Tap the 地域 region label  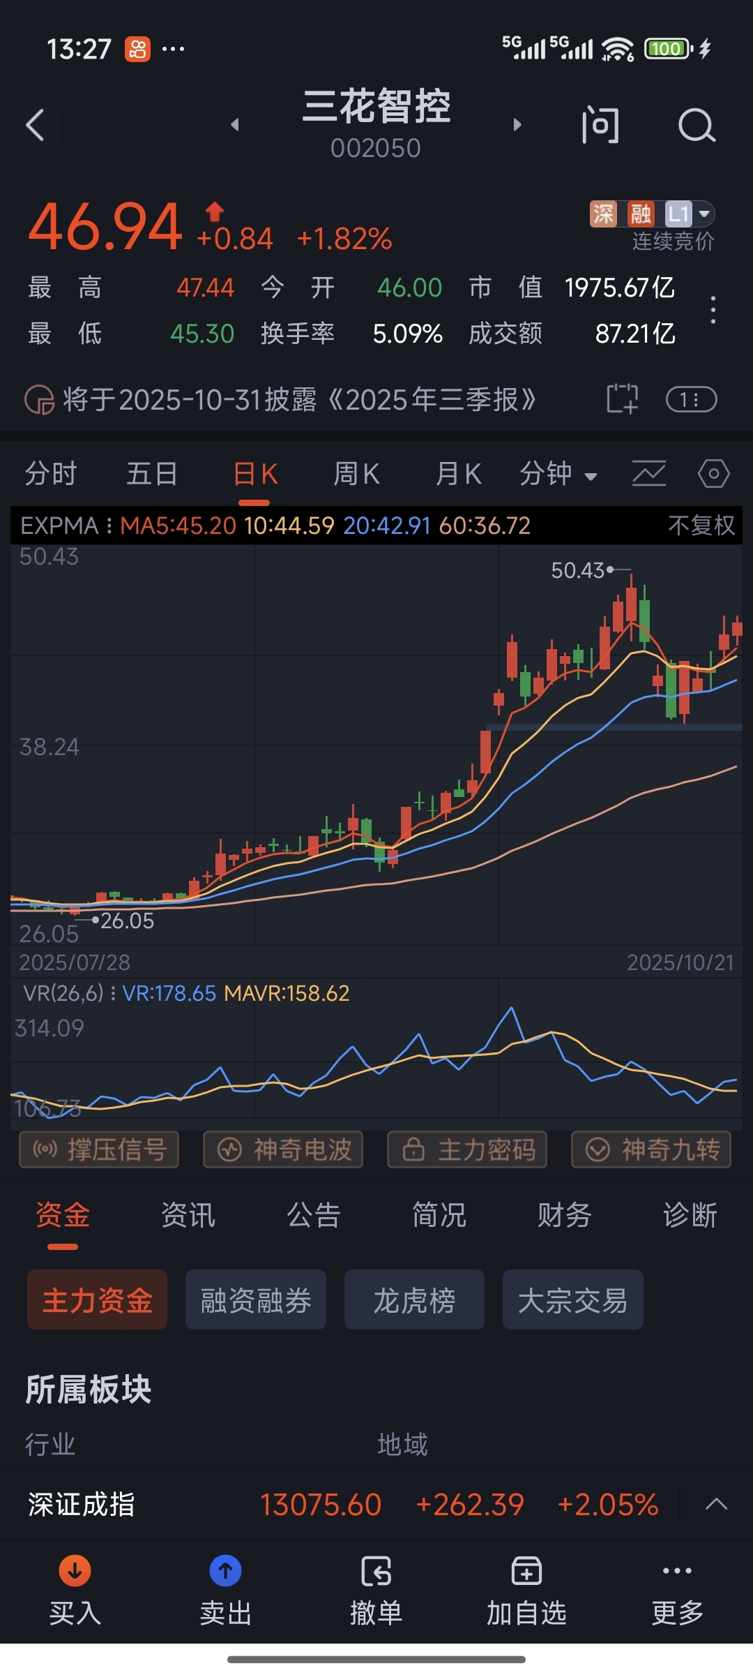[x=402, y=1444]
